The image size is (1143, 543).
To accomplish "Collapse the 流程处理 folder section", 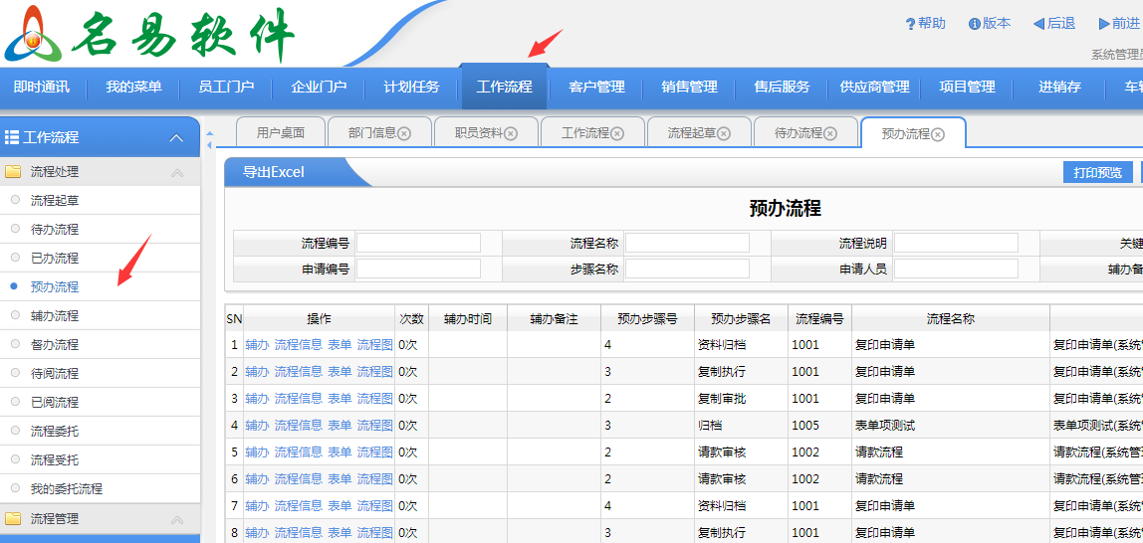I will 176,172.
